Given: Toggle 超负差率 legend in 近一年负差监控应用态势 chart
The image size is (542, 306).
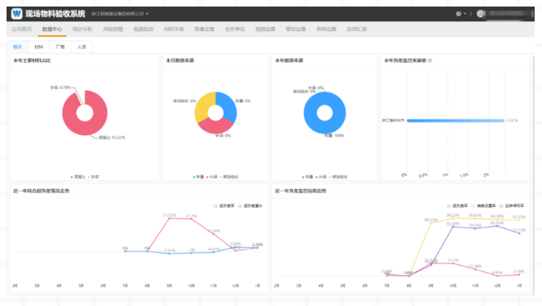Looking at the screenshot, I should [x=457, y=206].
